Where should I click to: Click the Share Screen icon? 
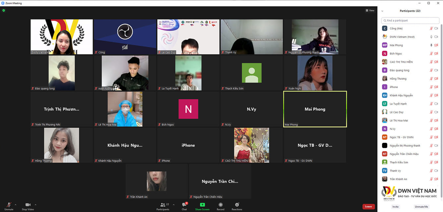(202, 205)
